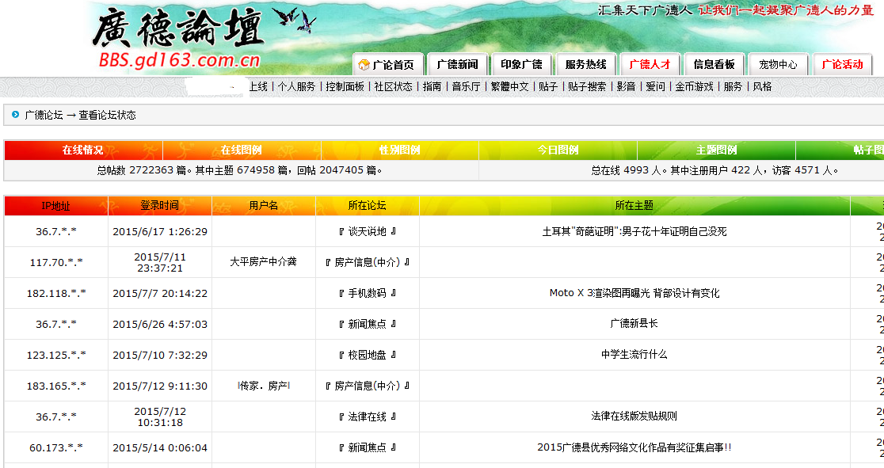This screenshot has height=468, width=884.
Task: Click the house icon beside 广论首页
Action: [364, 65]
